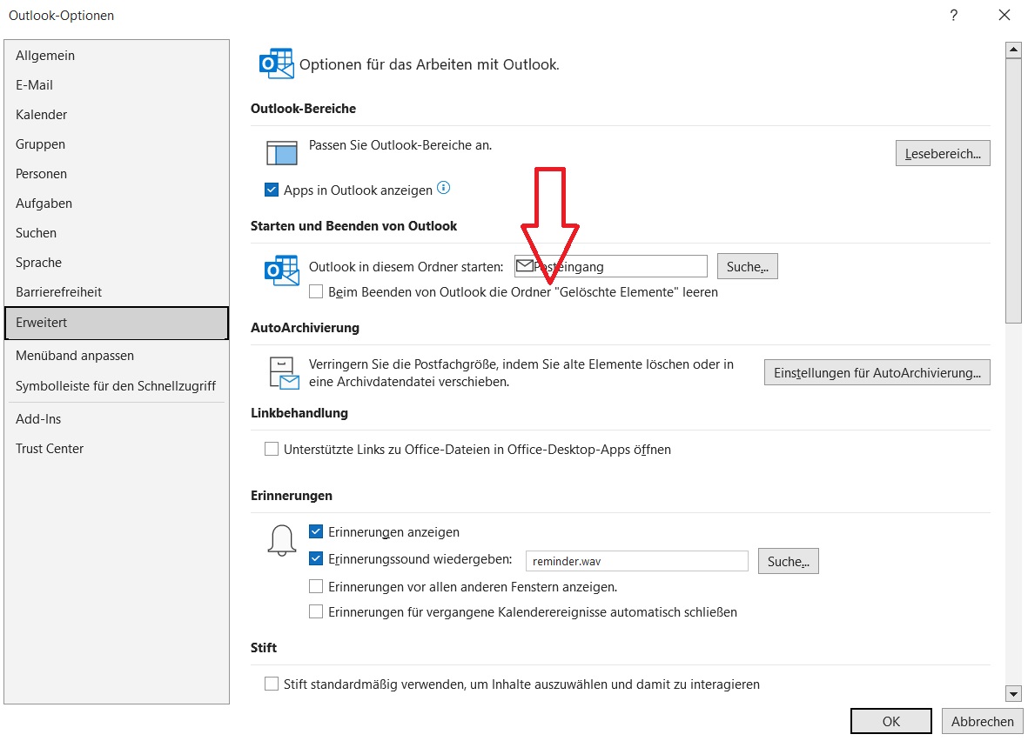
Task: Confirm the dialog with OK
Action: [891, 721]
